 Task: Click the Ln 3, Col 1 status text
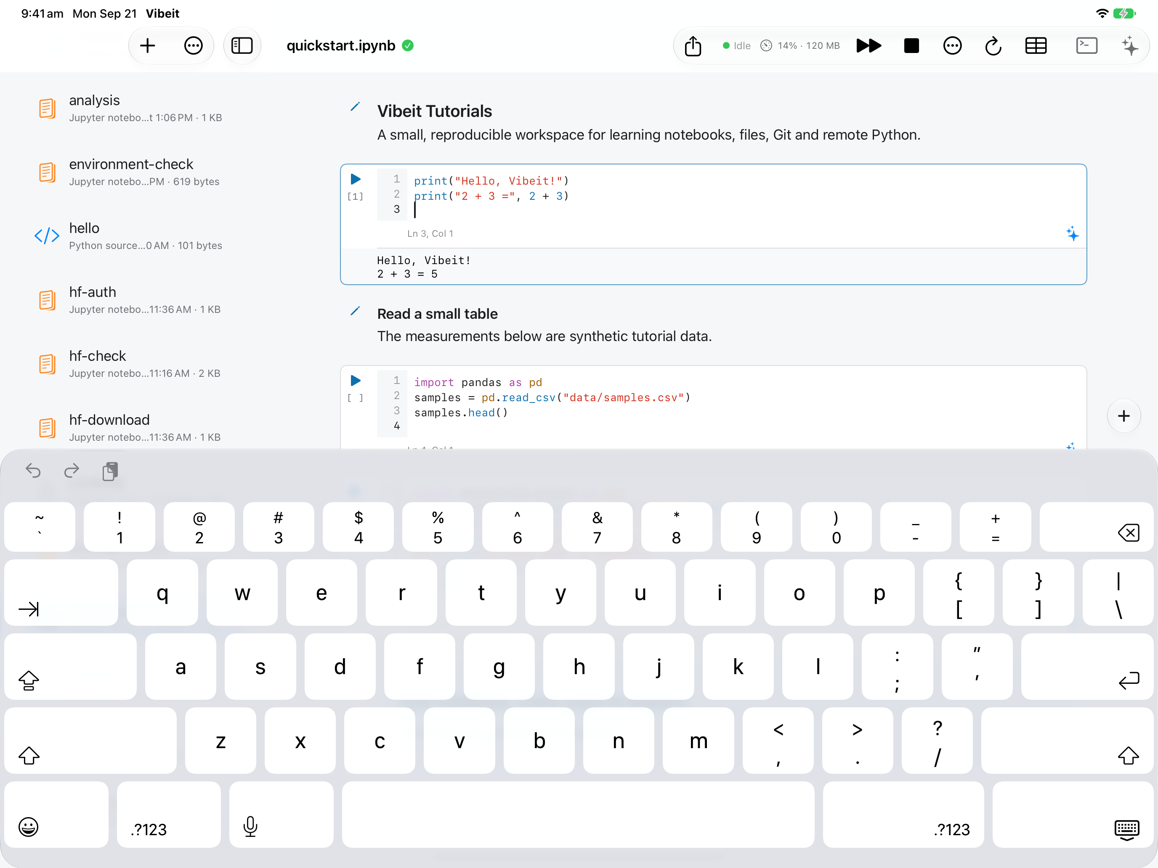[430, 234]
